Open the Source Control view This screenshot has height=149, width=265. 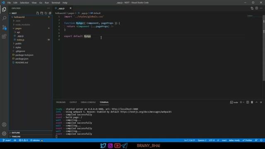4,27
